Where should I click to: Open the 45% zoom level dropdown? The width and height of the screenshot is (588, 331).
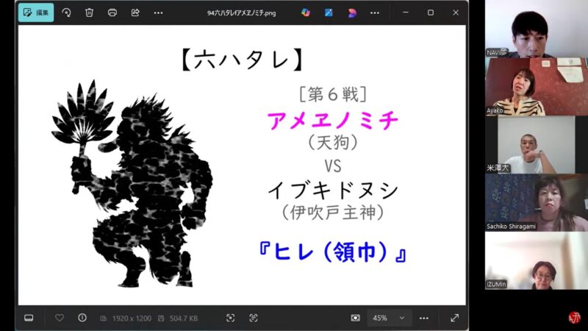(389, 318)
